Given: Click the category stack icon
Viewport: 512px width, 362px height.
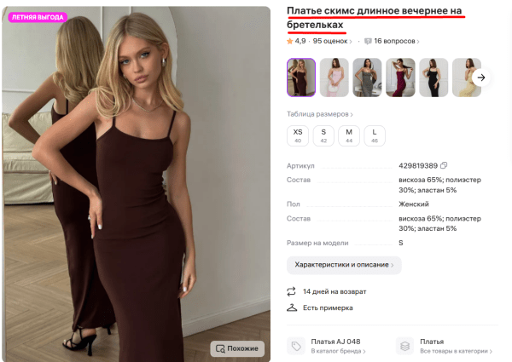Looking at the screenshot, I should (404, 346).
